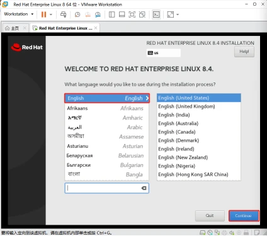The height and width of the screenshot is (236, 267).
Task: Select English in the language list
Action: click(x=107, y=98)
